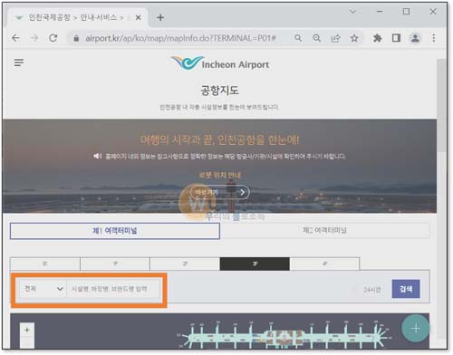Select the dark highlighted floor tab
The height and width of the screenshot is (355, 453).
[255, 264]
